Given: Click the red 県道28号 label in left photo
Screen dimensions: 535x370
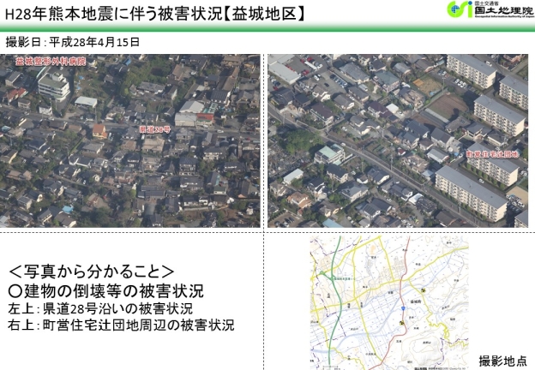Looking at the screenshot, I should [155, 129].
